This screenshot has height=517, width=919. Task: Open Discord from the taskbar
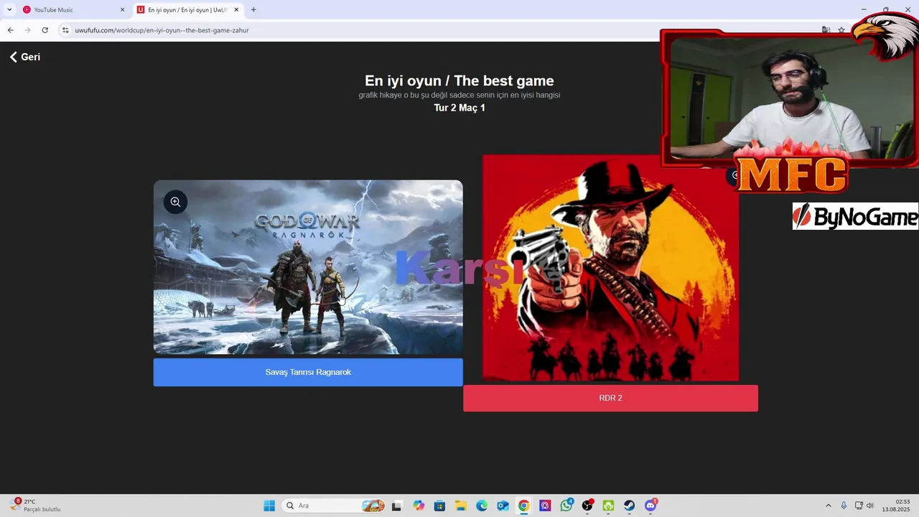[x=650, y=506]
